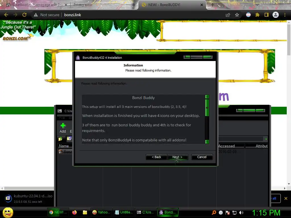This screenshot has height=218, width=291.
Task: Open the Chrome profile avatar
Action: [276, 15]
